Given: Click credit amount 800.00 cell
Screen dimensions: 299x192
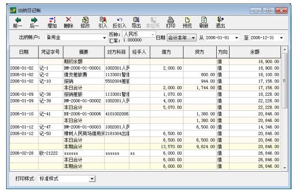Looking at the screenshot, I should click(200, 74).
